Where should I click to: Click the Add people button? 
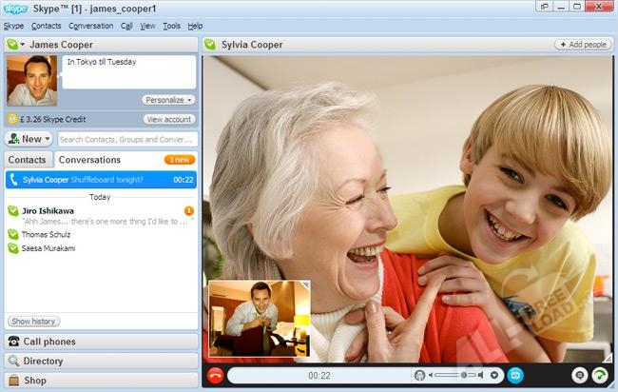582,44
